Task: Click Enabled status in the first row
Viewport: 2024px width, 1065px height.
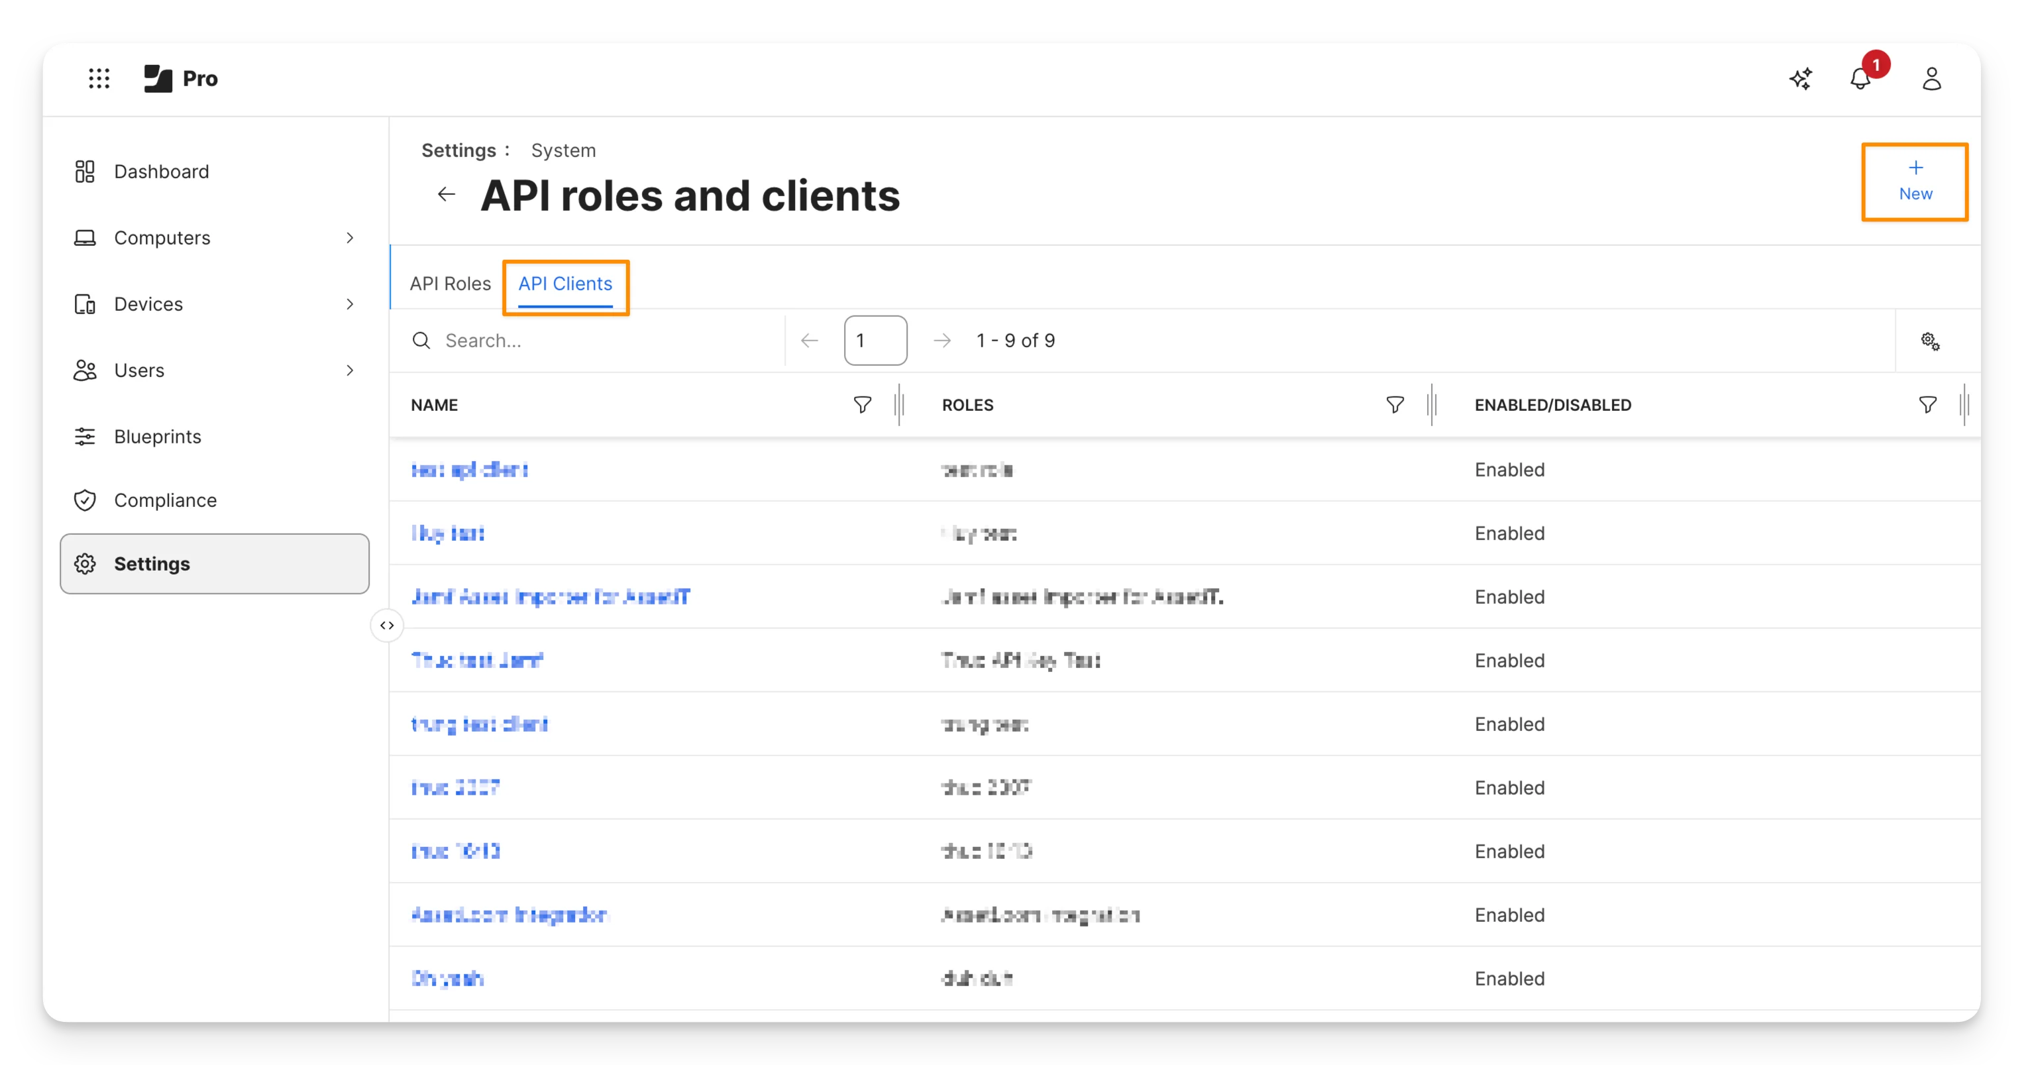Action: pos(1509,469)
